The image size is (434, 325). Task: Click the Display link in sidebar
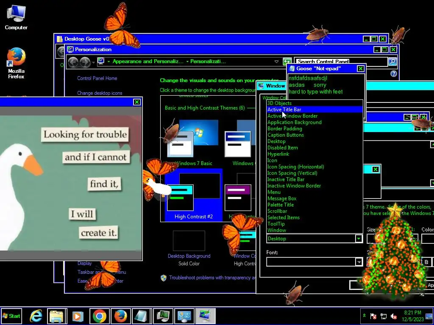84,263
